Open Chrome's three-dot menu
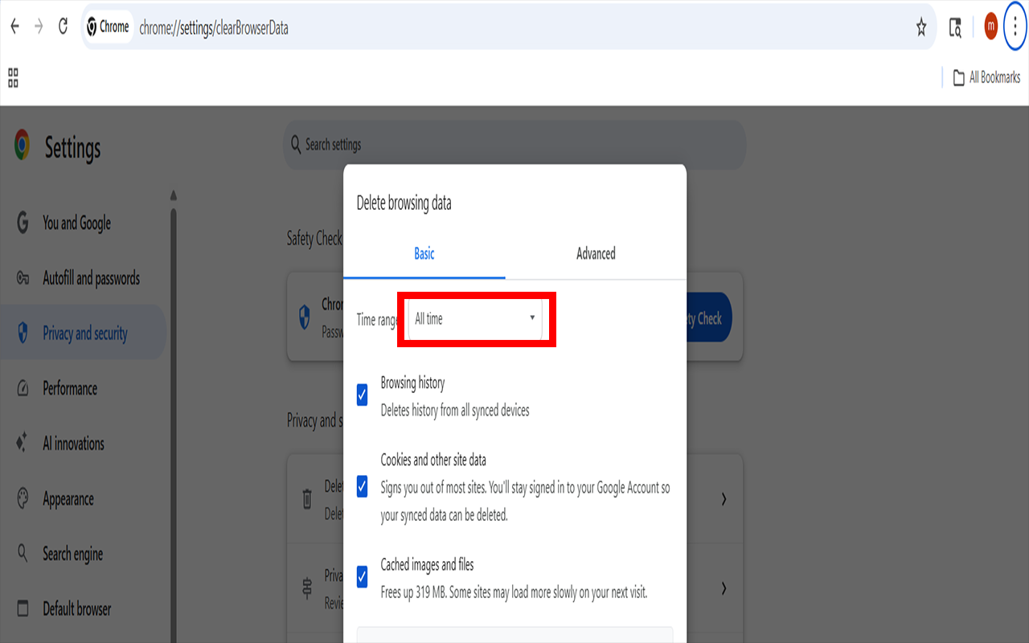1029x643 pixels. [1016, 27]
